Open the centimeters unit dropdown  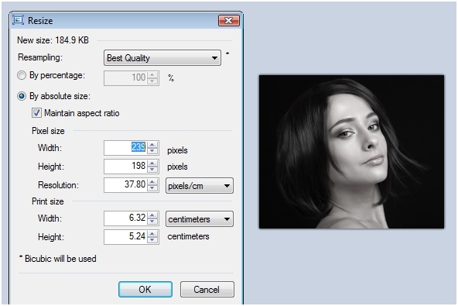[x=200, y=219]
